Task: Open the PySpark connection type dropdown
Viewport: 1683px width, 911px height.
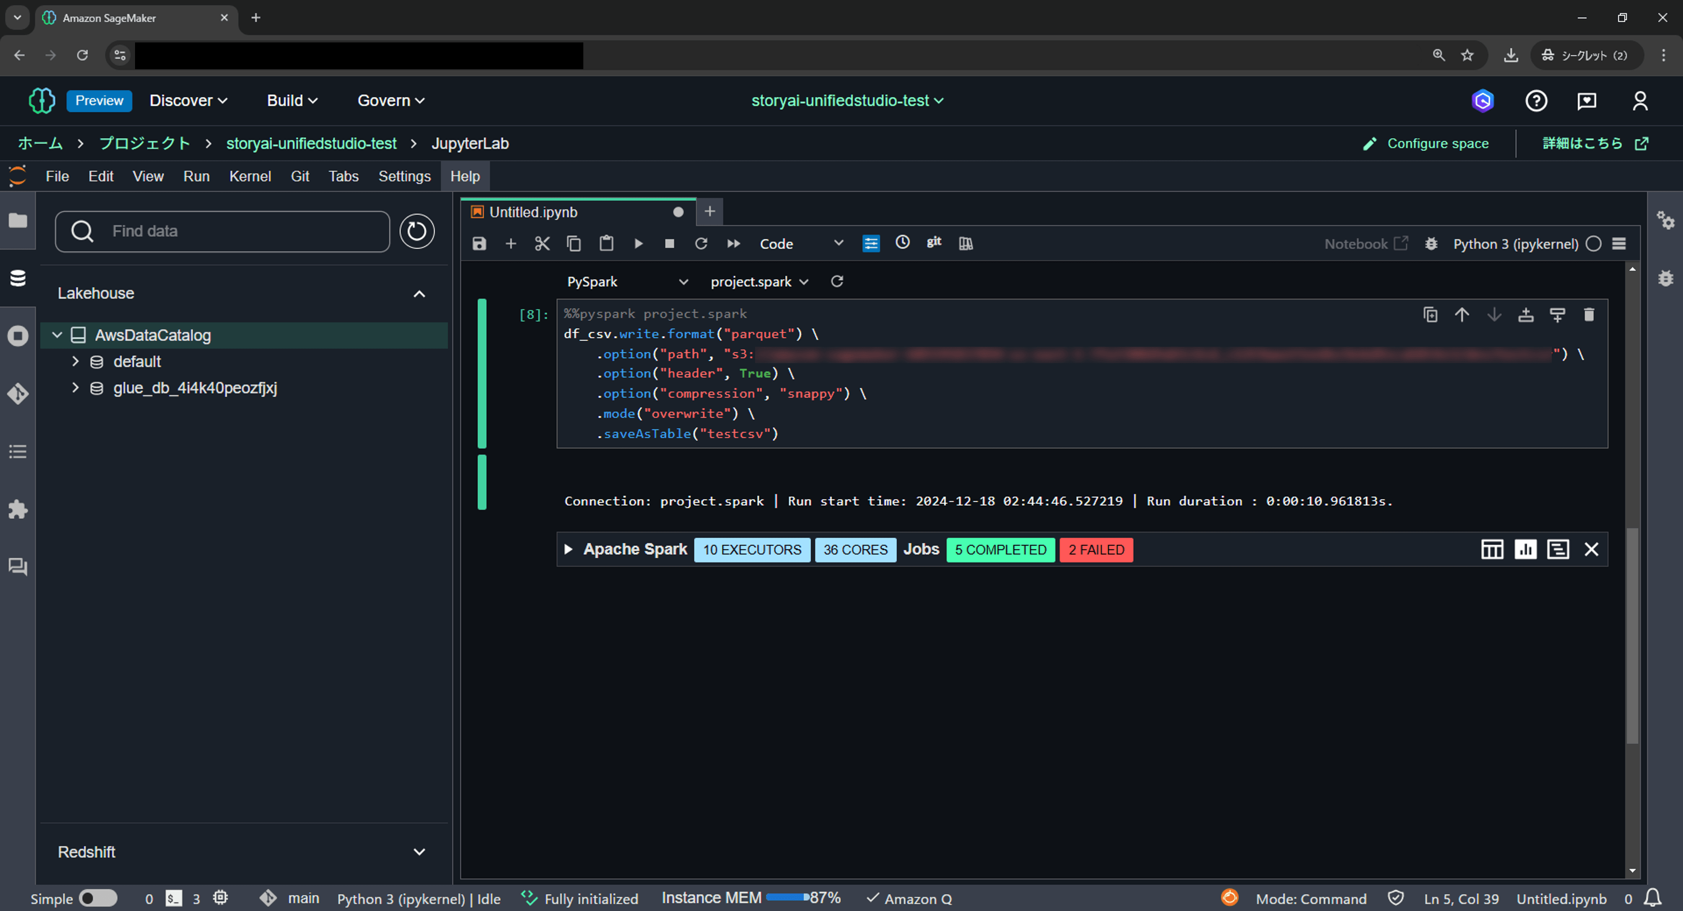Action: pos(627,281)
